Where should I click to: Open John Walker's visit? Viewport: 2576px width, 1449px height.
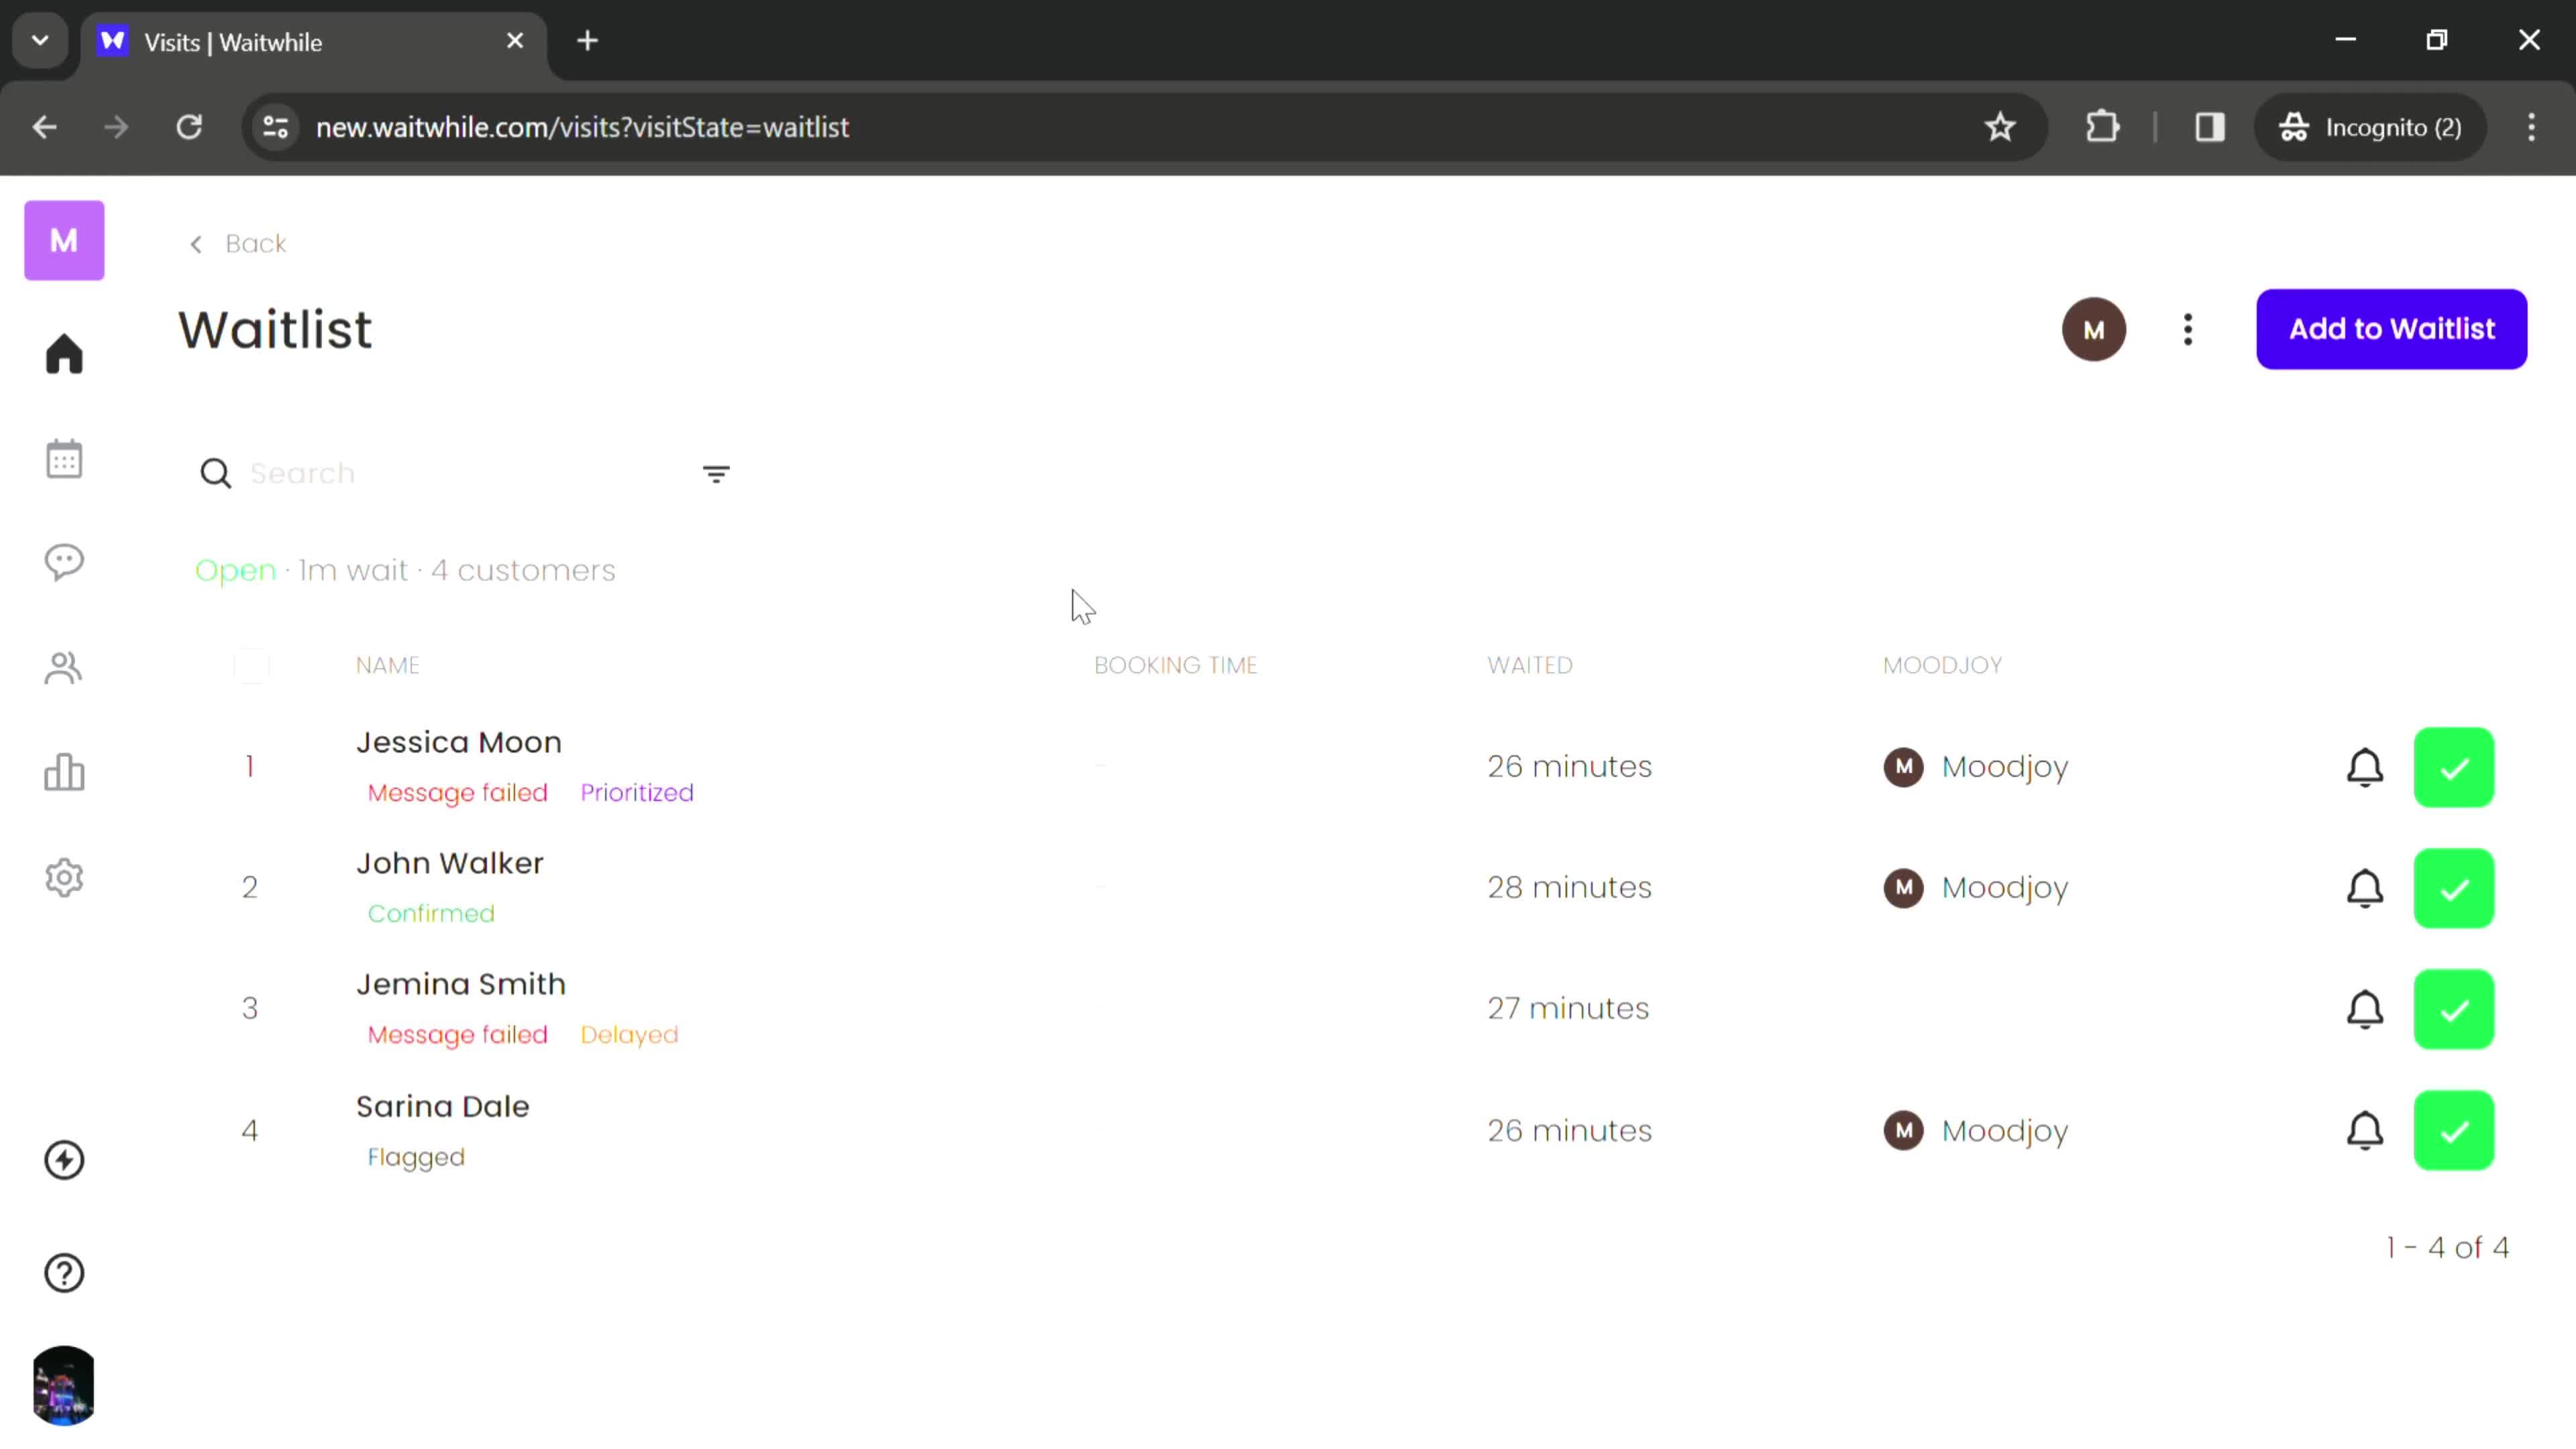[x=450, y=863]
